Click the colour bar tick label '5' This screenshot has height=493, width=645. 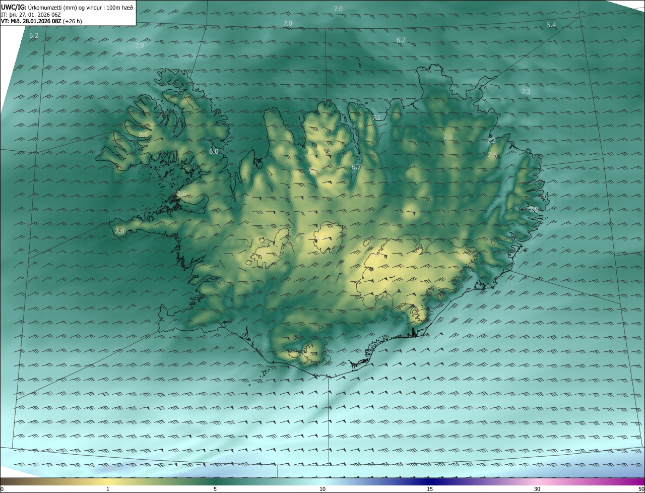click(x=215, y=489)
